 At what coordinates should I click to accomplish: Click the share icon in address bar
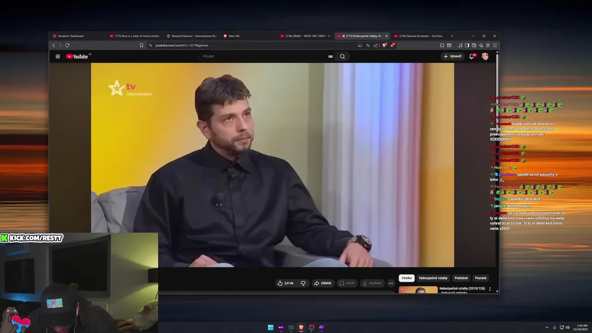pyautogui.click(x=376, y=45)
